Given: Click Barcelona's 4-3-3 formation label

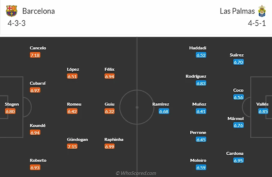Looking at the screenshot, I should (16, 23).
